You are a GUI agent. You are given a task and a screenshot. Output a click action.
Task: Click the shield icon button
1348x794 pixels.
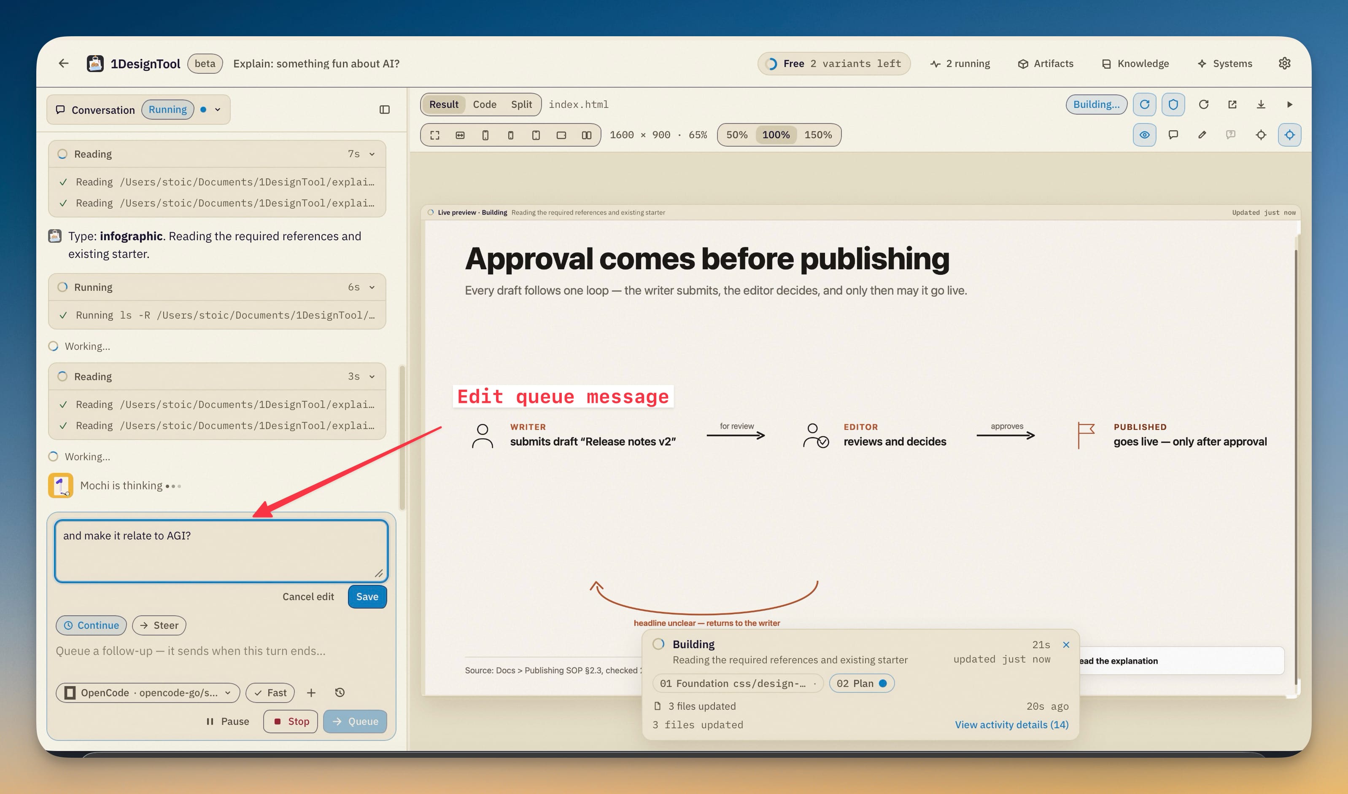coord(1173,105)
